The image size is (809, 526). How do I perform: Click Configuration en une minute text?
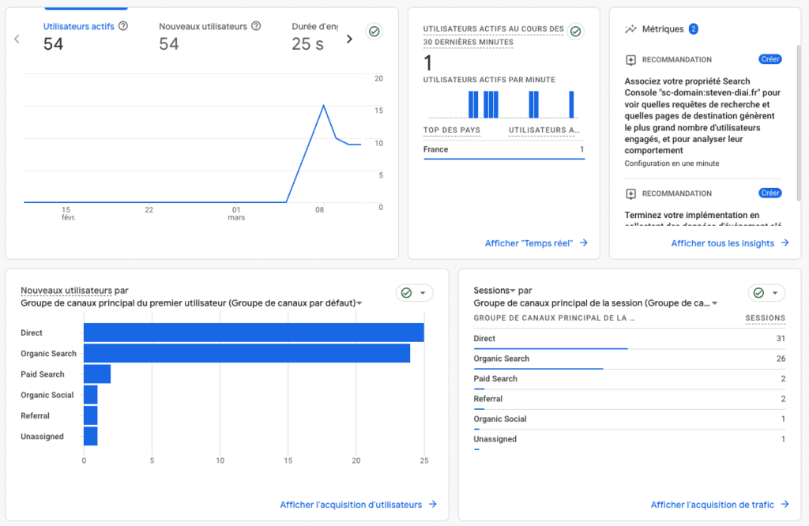point(672,163)
